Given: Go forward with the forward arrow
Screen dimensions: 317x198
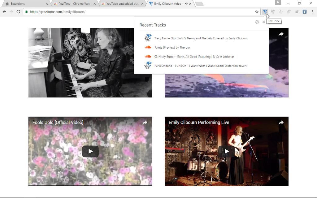Looking at the screenshot, I should tap(11, 12).
